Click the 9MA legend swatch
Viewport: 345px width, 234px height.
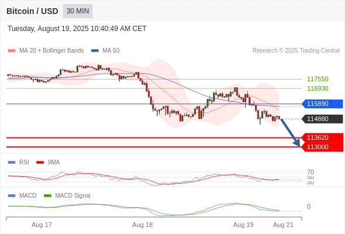[x=40, y=163]
